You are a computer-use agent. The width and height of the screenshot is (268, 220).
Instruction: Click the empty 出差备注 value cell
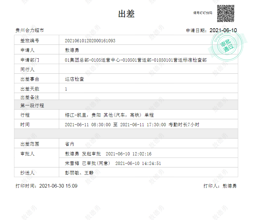148,97
